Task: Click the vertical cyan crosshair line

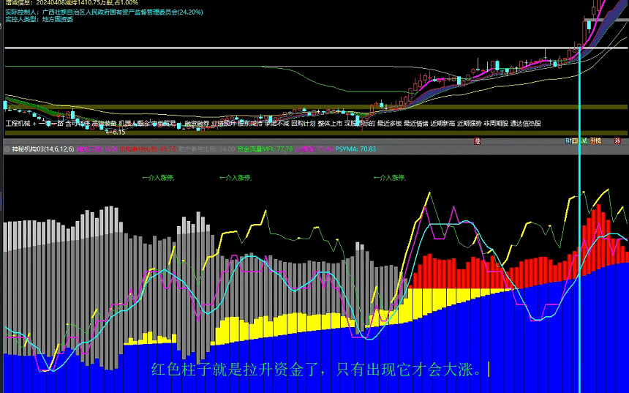Action: coord(579,220)
